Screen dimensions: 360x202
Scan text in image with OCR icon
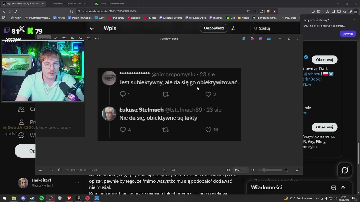point(173,170)
